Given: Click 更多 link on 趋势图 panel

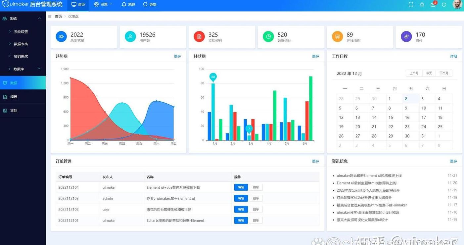Looking at the screenshot, I should coord(177,56).
